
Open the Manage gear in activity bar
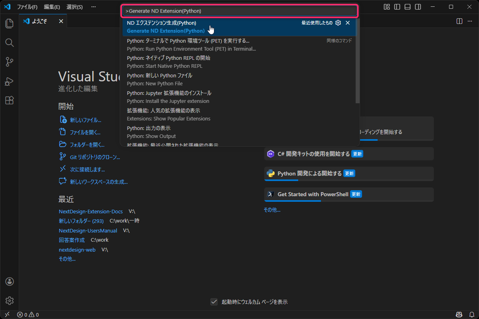point(10,301)
